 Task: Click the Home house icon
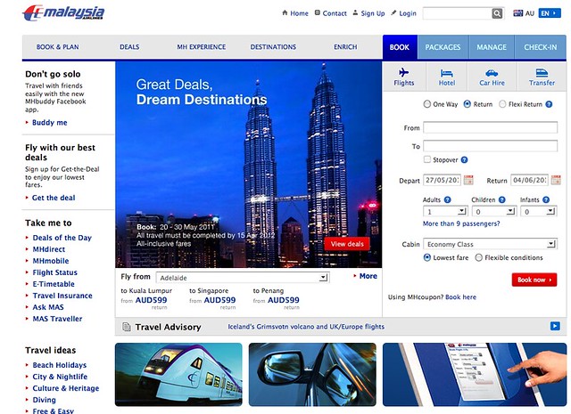click(x=285, y=12)
